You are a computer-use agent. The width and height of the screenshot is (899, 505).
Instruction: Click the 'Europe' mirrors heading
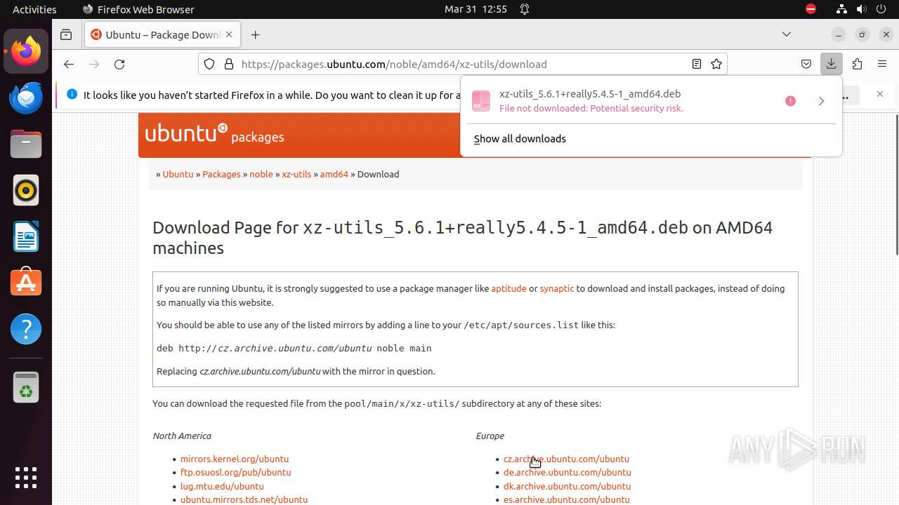(x=490, y=436)
